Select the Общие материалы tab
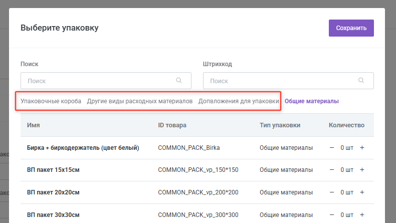The image size is (396, 223). [x=312, y=101]
